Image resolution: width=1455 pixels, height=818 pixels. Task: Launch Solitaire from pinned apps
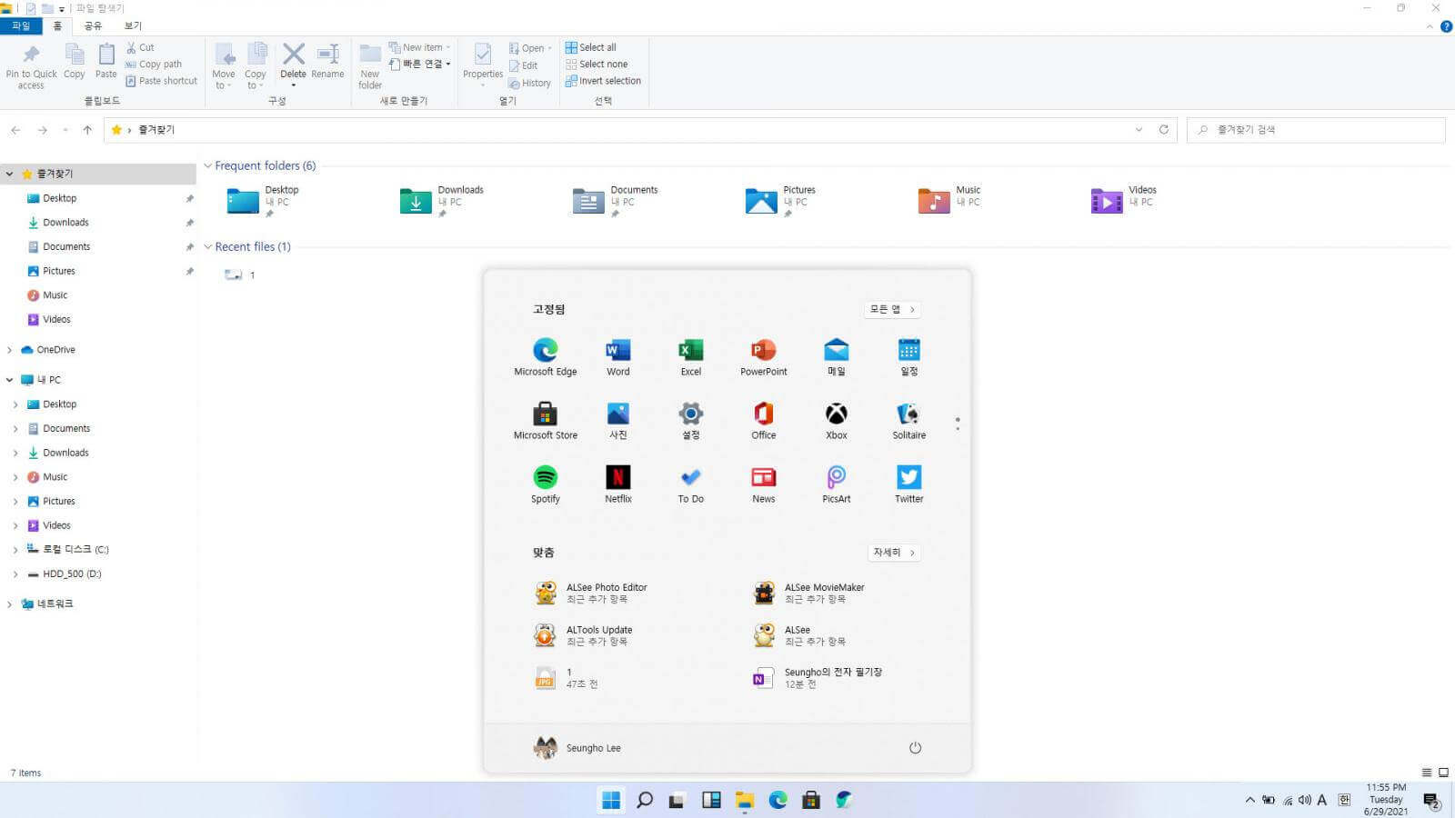coord(909,421)
